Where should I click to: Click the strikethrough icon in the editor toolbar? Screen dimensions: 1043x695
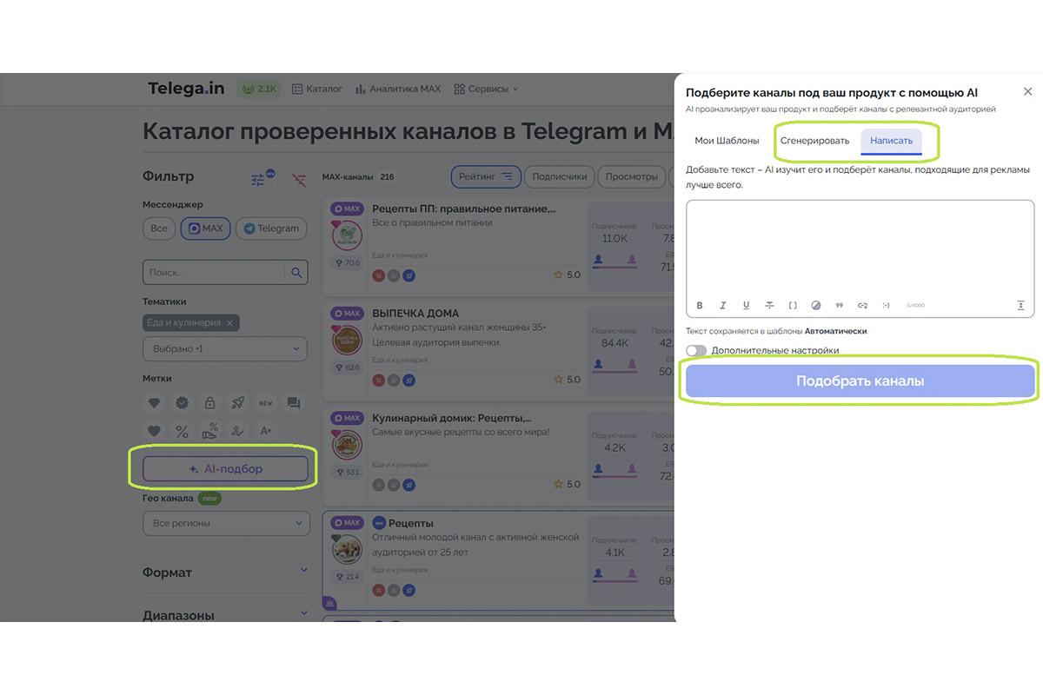[770, 305]
